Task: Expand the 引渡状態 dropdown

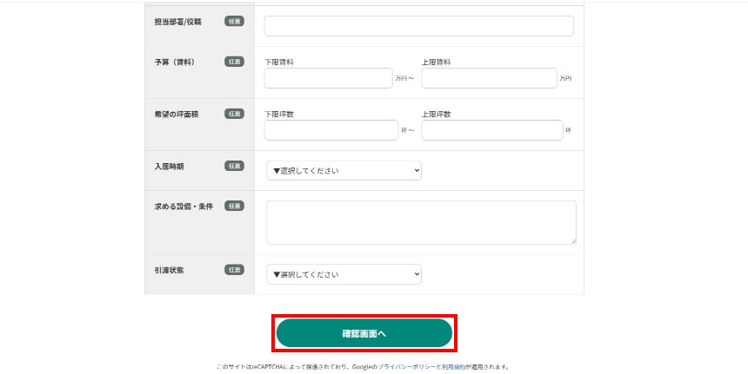Action: tap(344, 274)
